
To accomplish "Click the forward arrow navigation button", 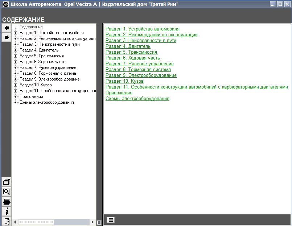I will point(7,37).
